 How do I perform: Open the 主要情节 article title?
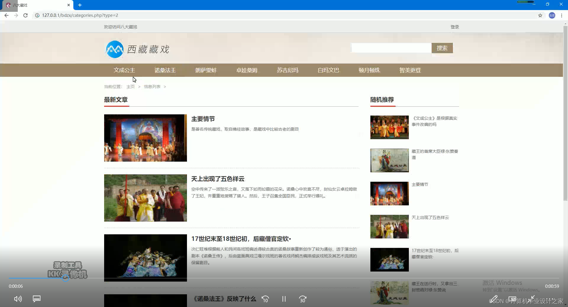pyautogui.click(x=203, y=119)
